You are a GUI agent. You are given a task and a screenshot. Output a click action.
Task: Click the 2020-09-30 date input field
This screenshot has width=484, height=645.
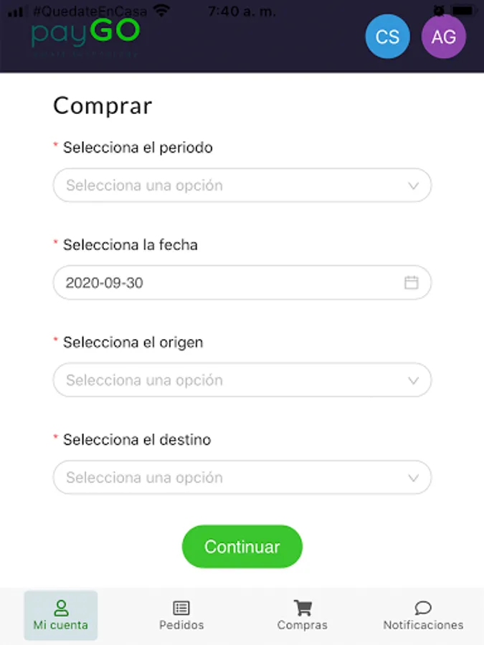pos(222,282)
